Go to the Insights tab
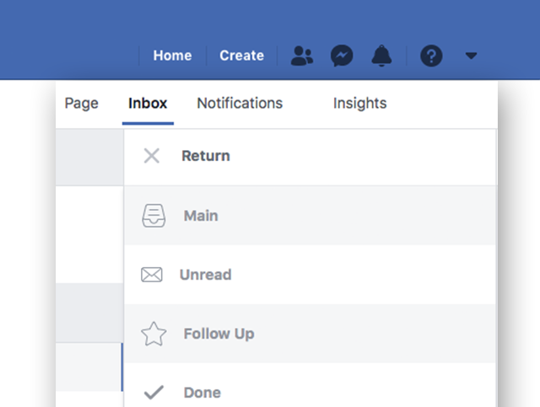The height and width of the screenshot is (407, 540). 359,104
